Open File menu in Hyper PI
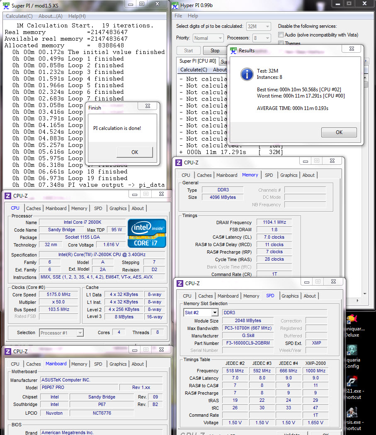Image resolution: width=376 pixels, height=435 pixels. click(178, 16)
